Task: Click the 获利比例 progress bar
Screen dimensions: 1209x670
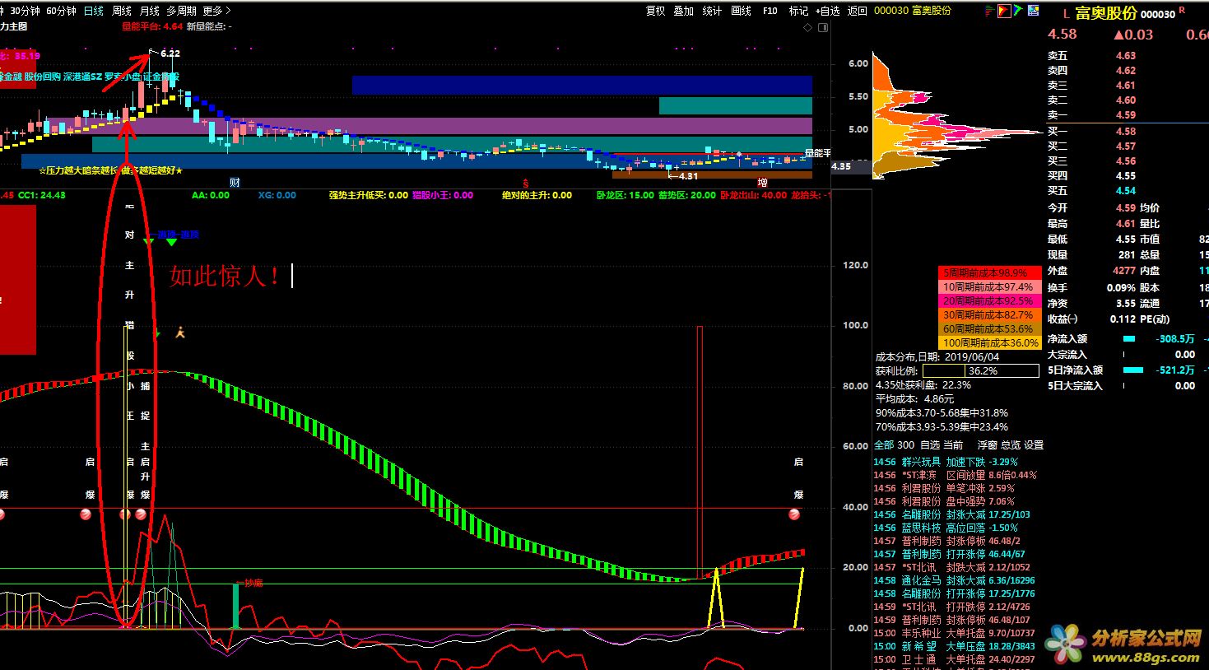Action: tap(981, 371)
